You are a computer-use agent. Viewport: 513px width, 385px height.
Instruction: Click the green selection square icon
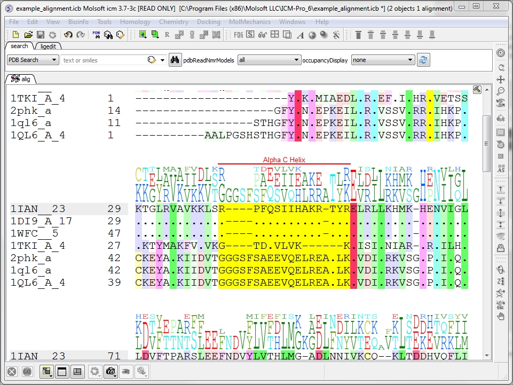(x=143, y=34)
